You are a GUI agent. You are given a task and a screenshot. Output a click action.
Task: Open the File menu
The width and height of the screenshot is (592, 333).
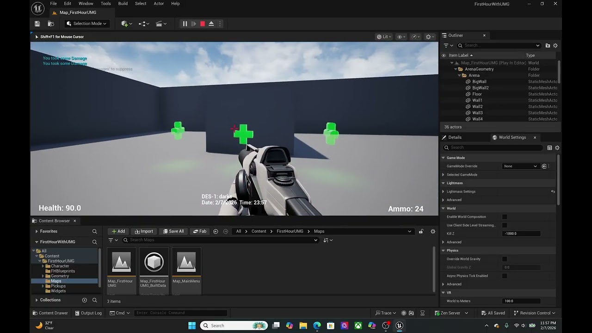54,4
